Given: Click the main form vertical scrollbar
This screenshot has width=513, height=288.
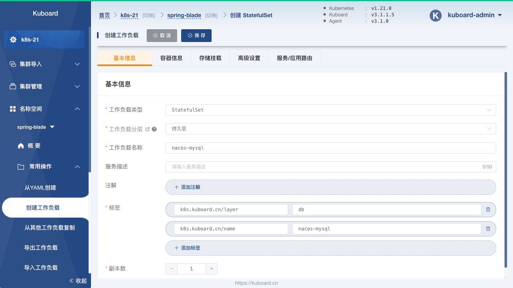Looking at the screenshot, I should (x=506, y=170).
